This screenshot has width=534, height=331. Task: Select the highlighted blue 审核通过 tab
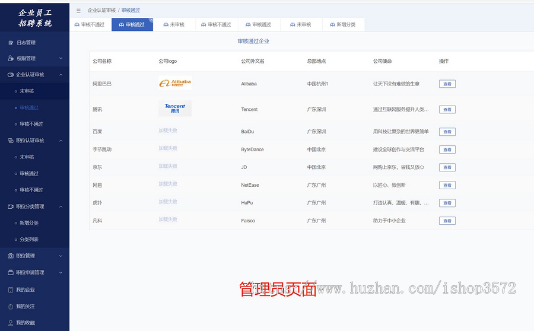(x=132, y=24)
